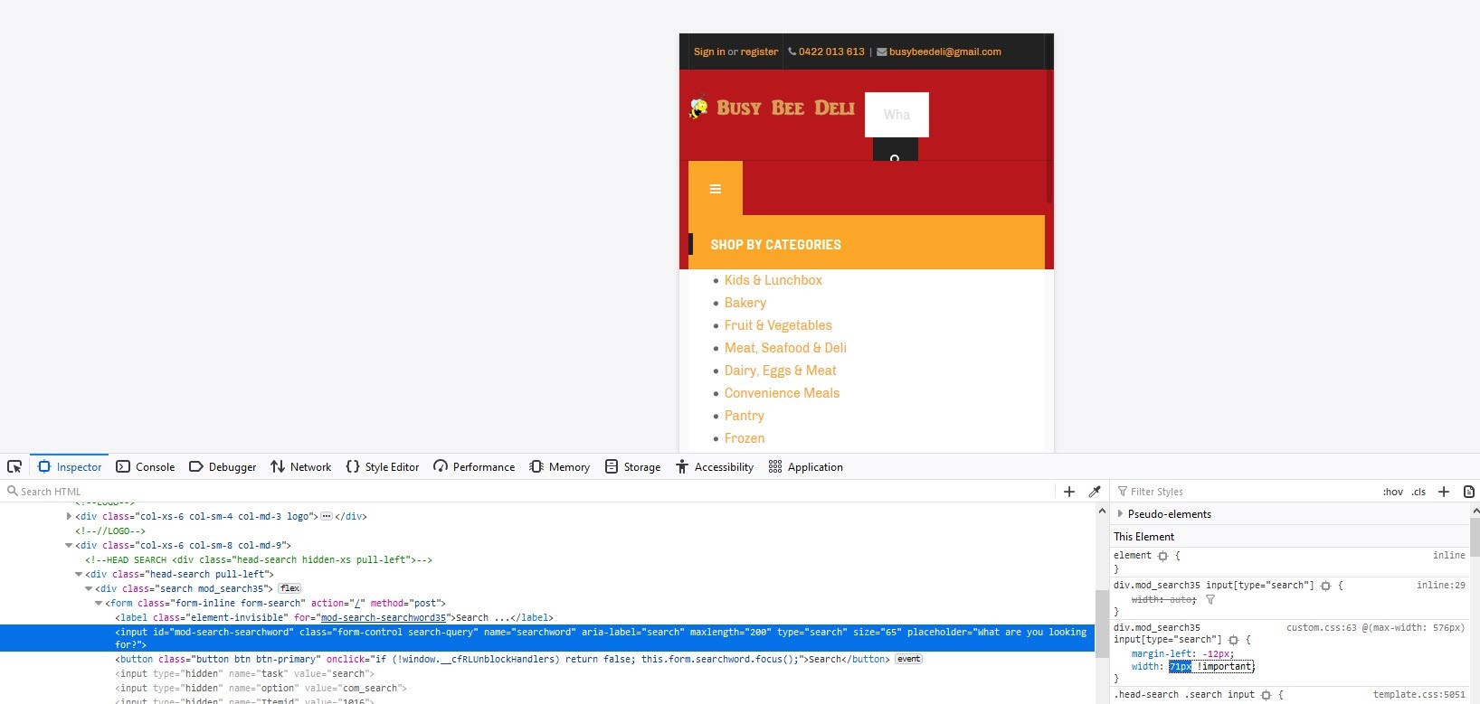Image resolution: width=1480 pixels, height=704 pixels.
Task: Click selector highlighter icon beside element rule
Action: tap(1163, 556)
